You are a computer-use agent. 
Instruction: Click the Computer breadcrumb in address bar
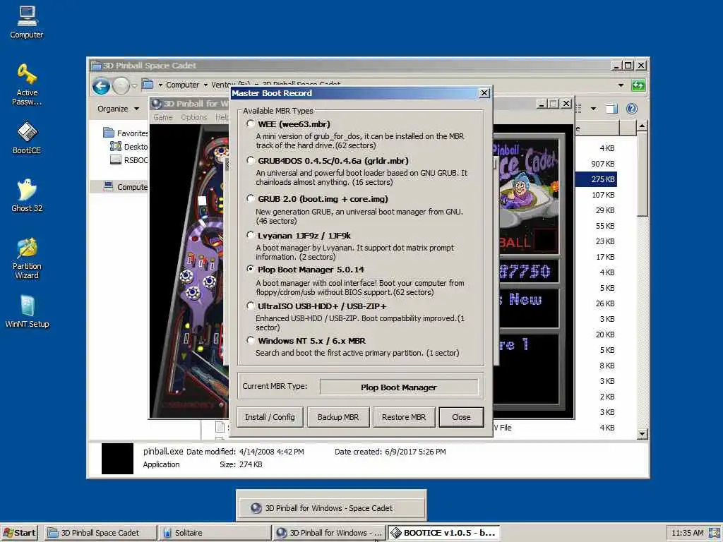tap(183, 85)
